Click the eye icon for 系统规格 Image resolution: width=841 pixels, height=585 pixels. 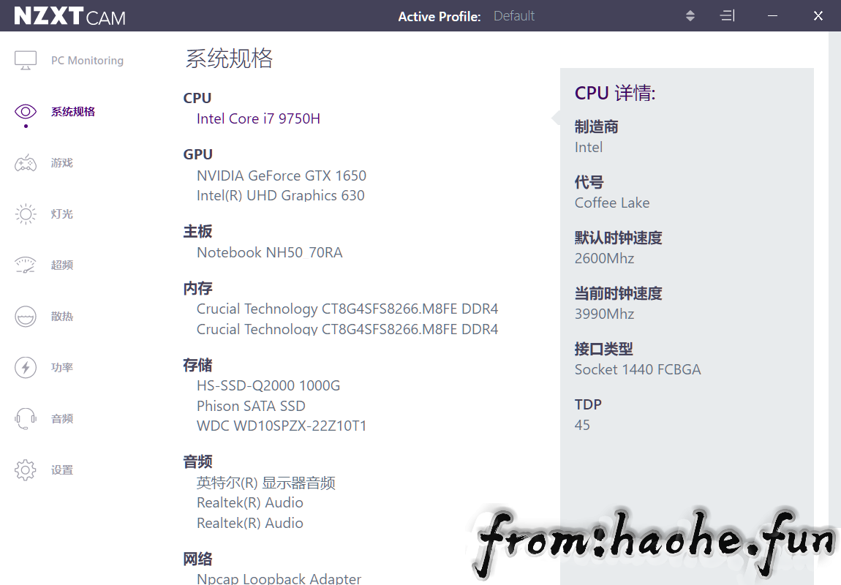point(25,112)
